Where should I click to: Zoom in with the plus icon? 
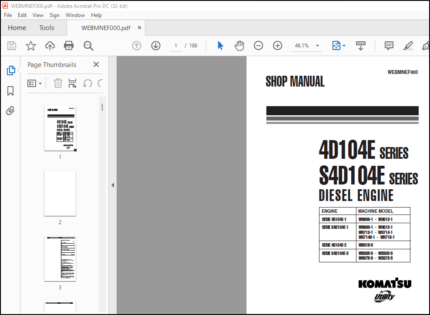(x=278, y=46)
